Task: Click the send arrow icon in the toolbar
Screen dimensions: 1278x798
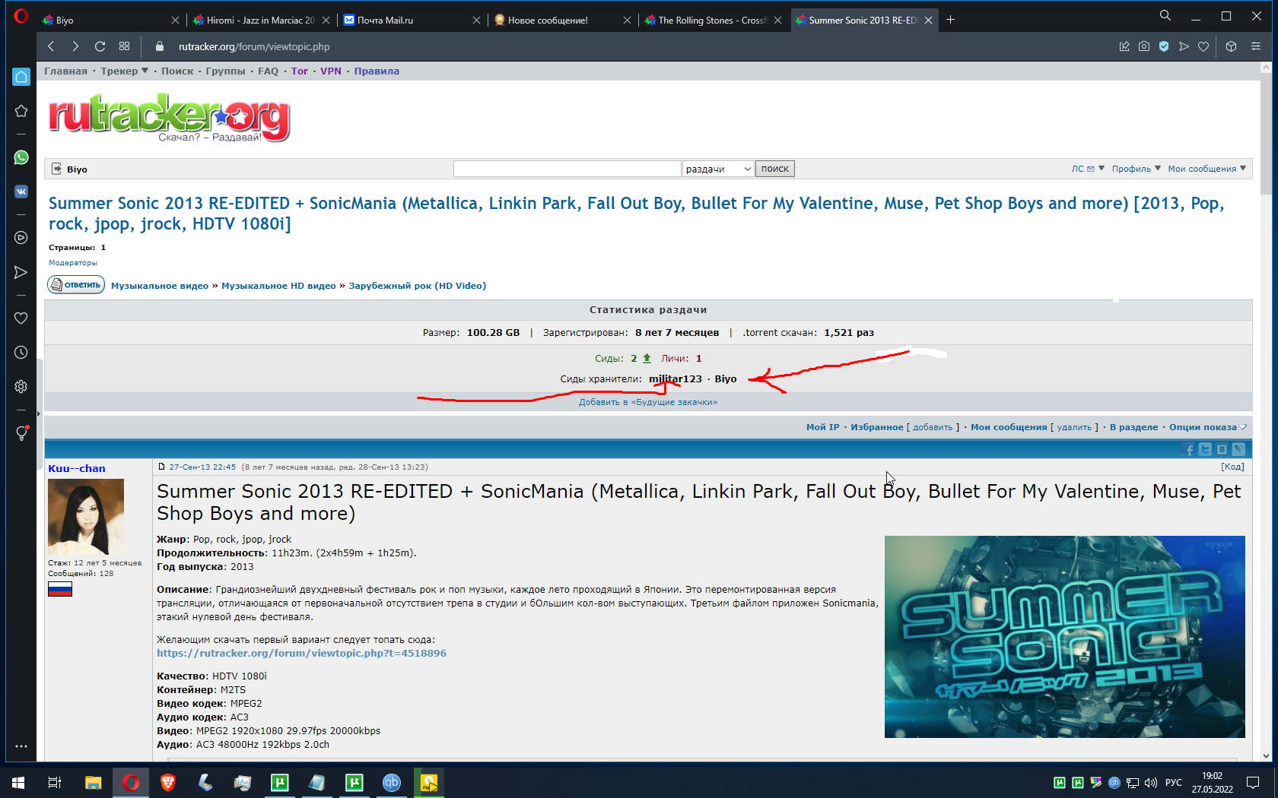Action: [x=1184, y=46]
